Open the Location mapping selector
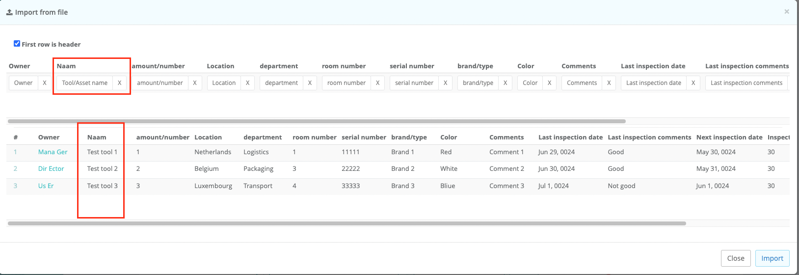The image size is (799, 275). click(224, 83)
